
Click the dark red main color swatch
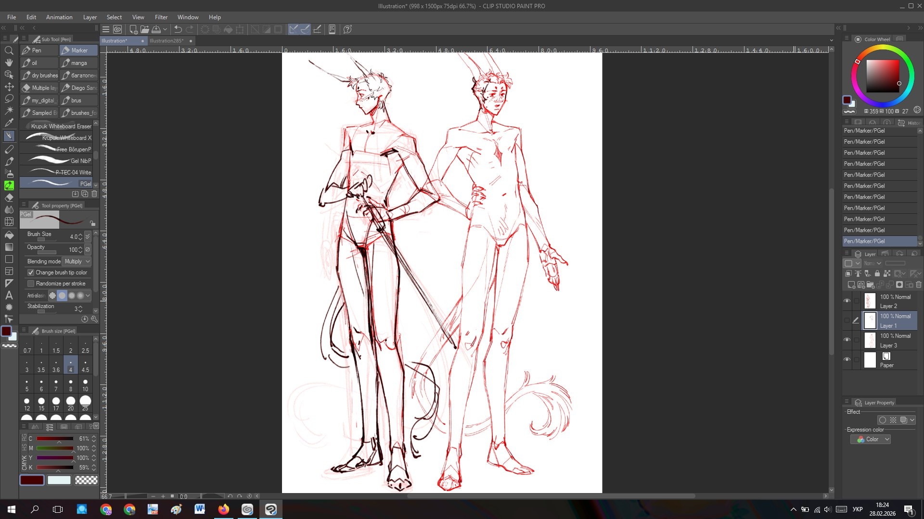(32, 480)
